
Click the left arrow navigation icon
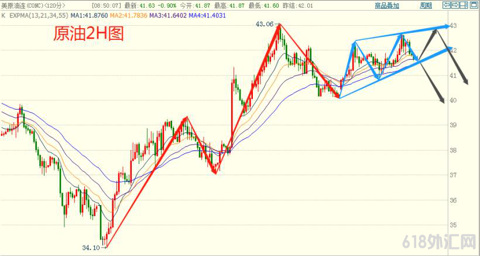click(x=445, y=5)
